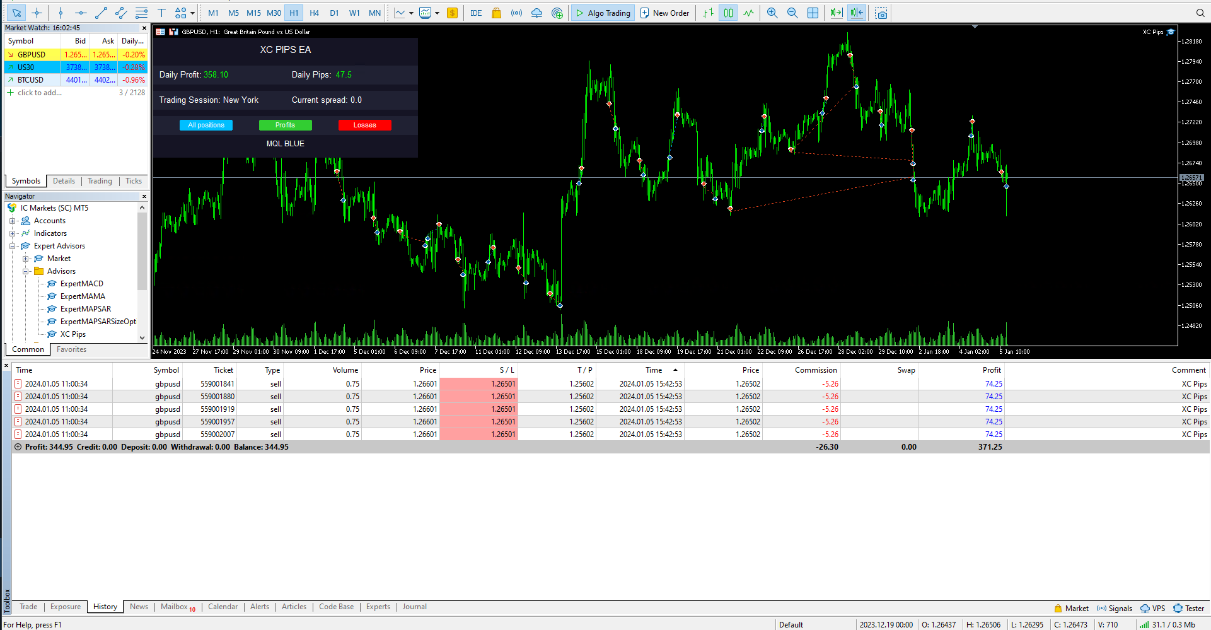Select the vertical line drawing tool

point(61,13)
